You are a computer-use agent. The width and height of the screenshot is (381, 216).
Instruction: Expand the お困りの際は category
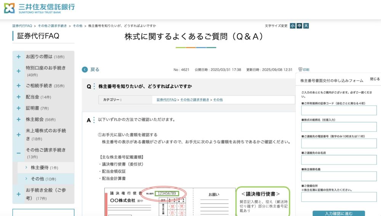point(18,57)
